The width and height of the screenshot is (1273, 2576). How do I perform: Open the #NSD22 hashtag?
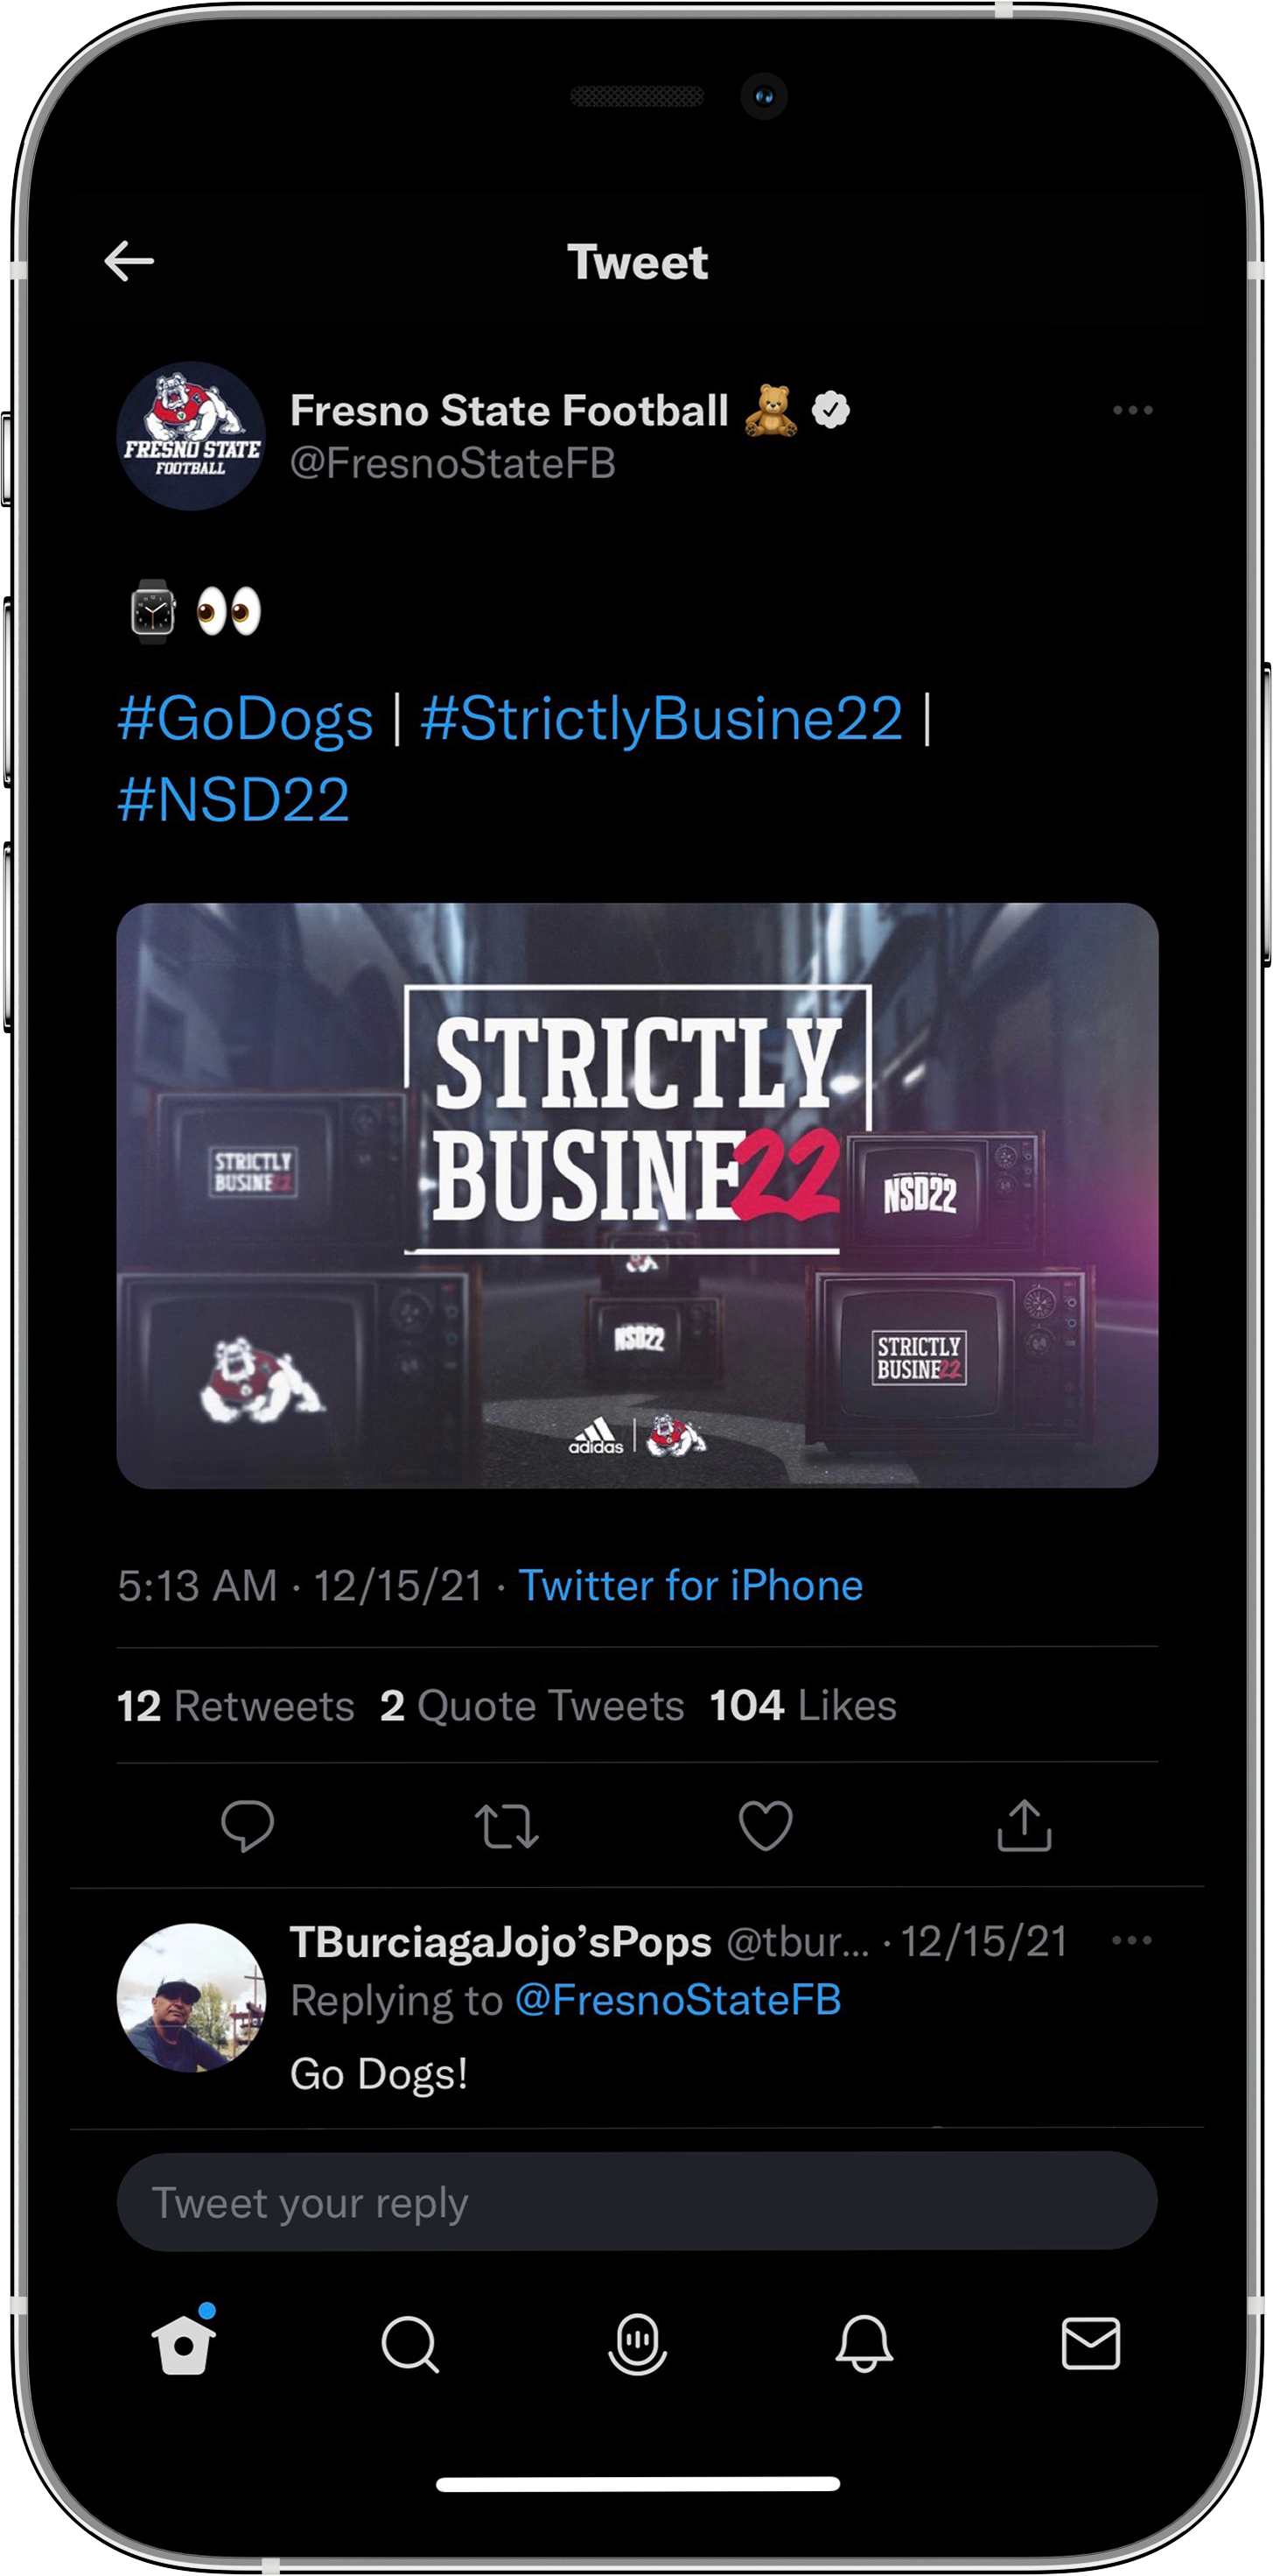[234, 800]
